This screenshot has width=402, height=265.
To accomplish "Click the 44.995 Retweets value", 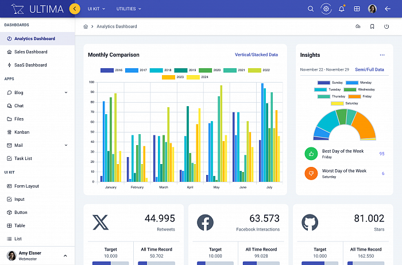I will [x=160, y=219].
